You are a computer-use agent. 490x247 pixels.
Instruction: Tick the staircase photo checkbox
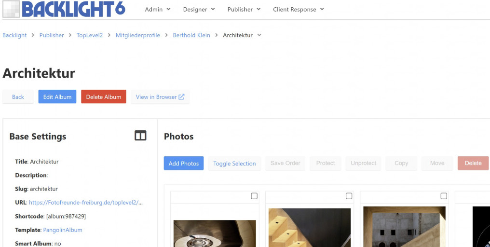click(349, 196)
